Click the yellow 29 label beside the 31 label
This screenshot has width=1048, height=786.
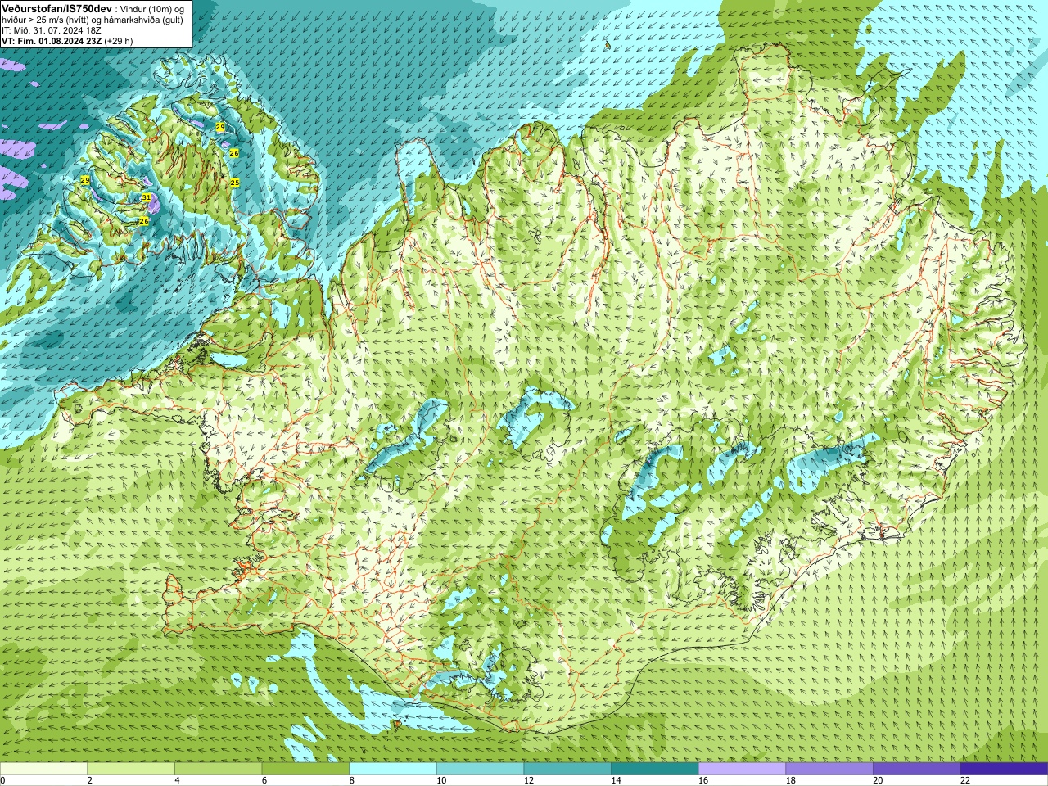pyautogui.click(x=85, y=179)
